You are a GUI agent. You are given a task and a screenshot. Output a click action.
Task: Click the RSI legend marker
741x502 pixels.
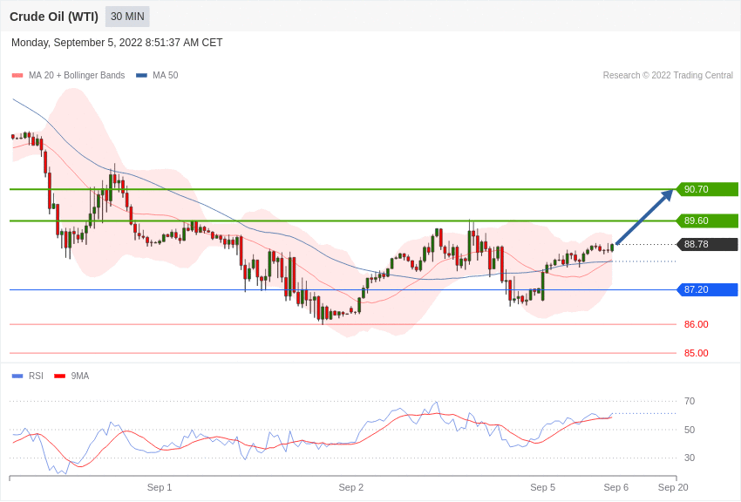tap(16, 376)
